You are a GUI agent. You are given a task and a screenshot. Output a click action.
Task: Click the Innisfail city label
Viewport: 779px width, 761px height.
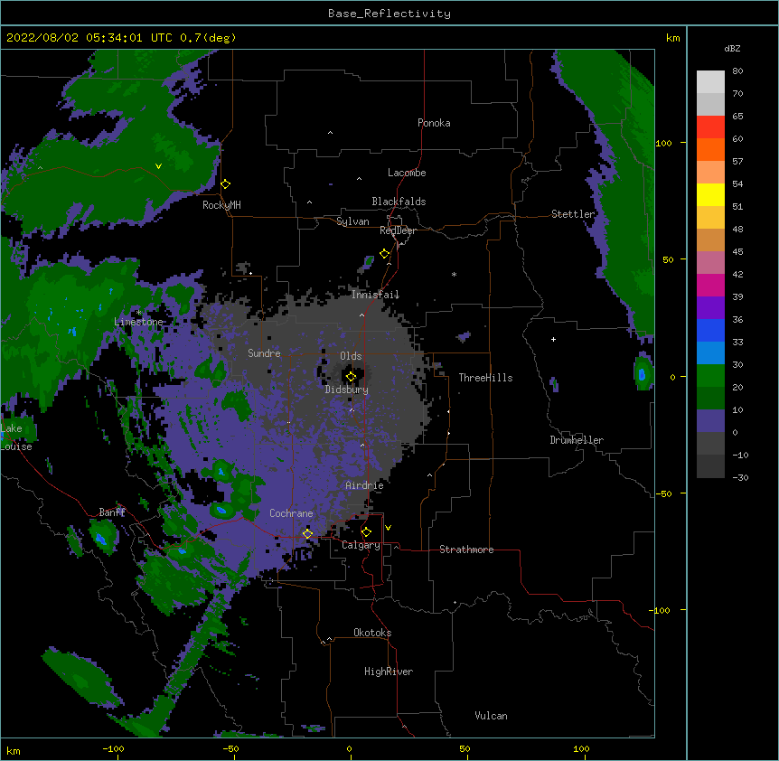[x=375, y=295]
